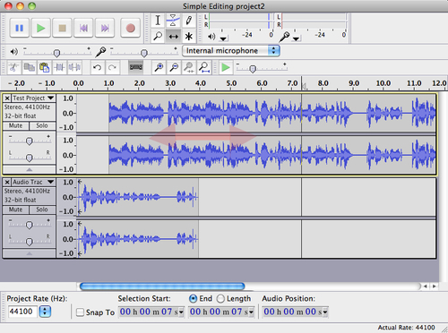Skip to start of the project
Screen dimensions: 448x333
[83, 28]
